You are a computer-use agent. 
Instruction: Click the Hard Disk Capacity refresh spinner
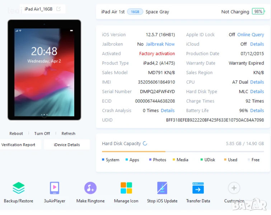(x=145, y=143)
